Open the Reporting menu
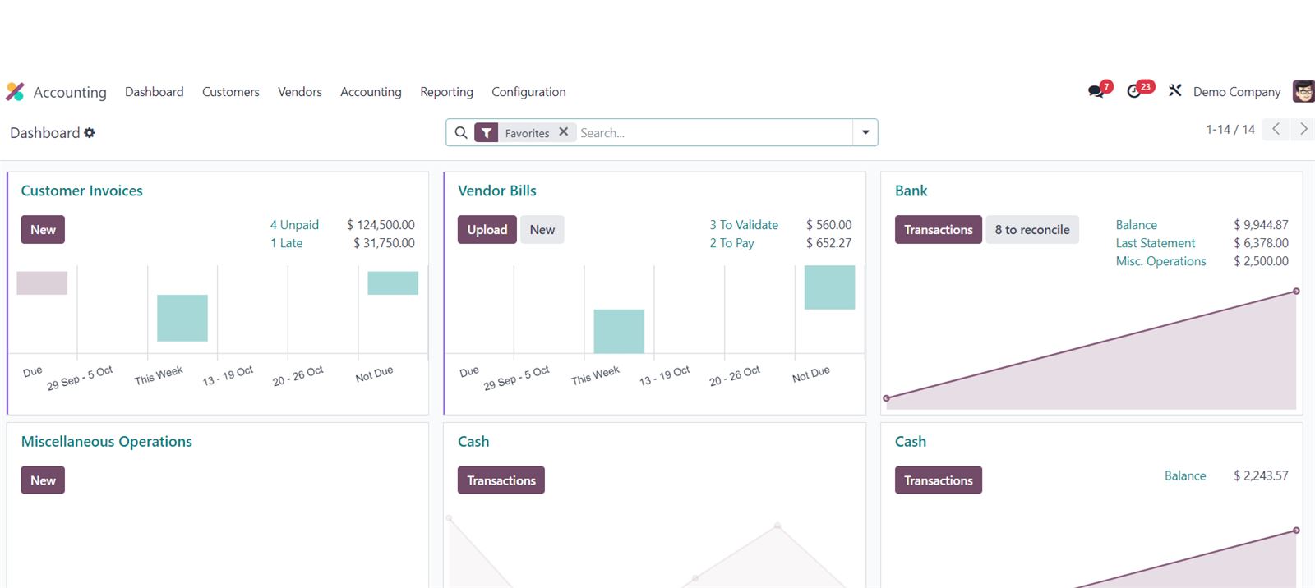The height and width of the screenshot is (588, 1315). click(446, 92)
